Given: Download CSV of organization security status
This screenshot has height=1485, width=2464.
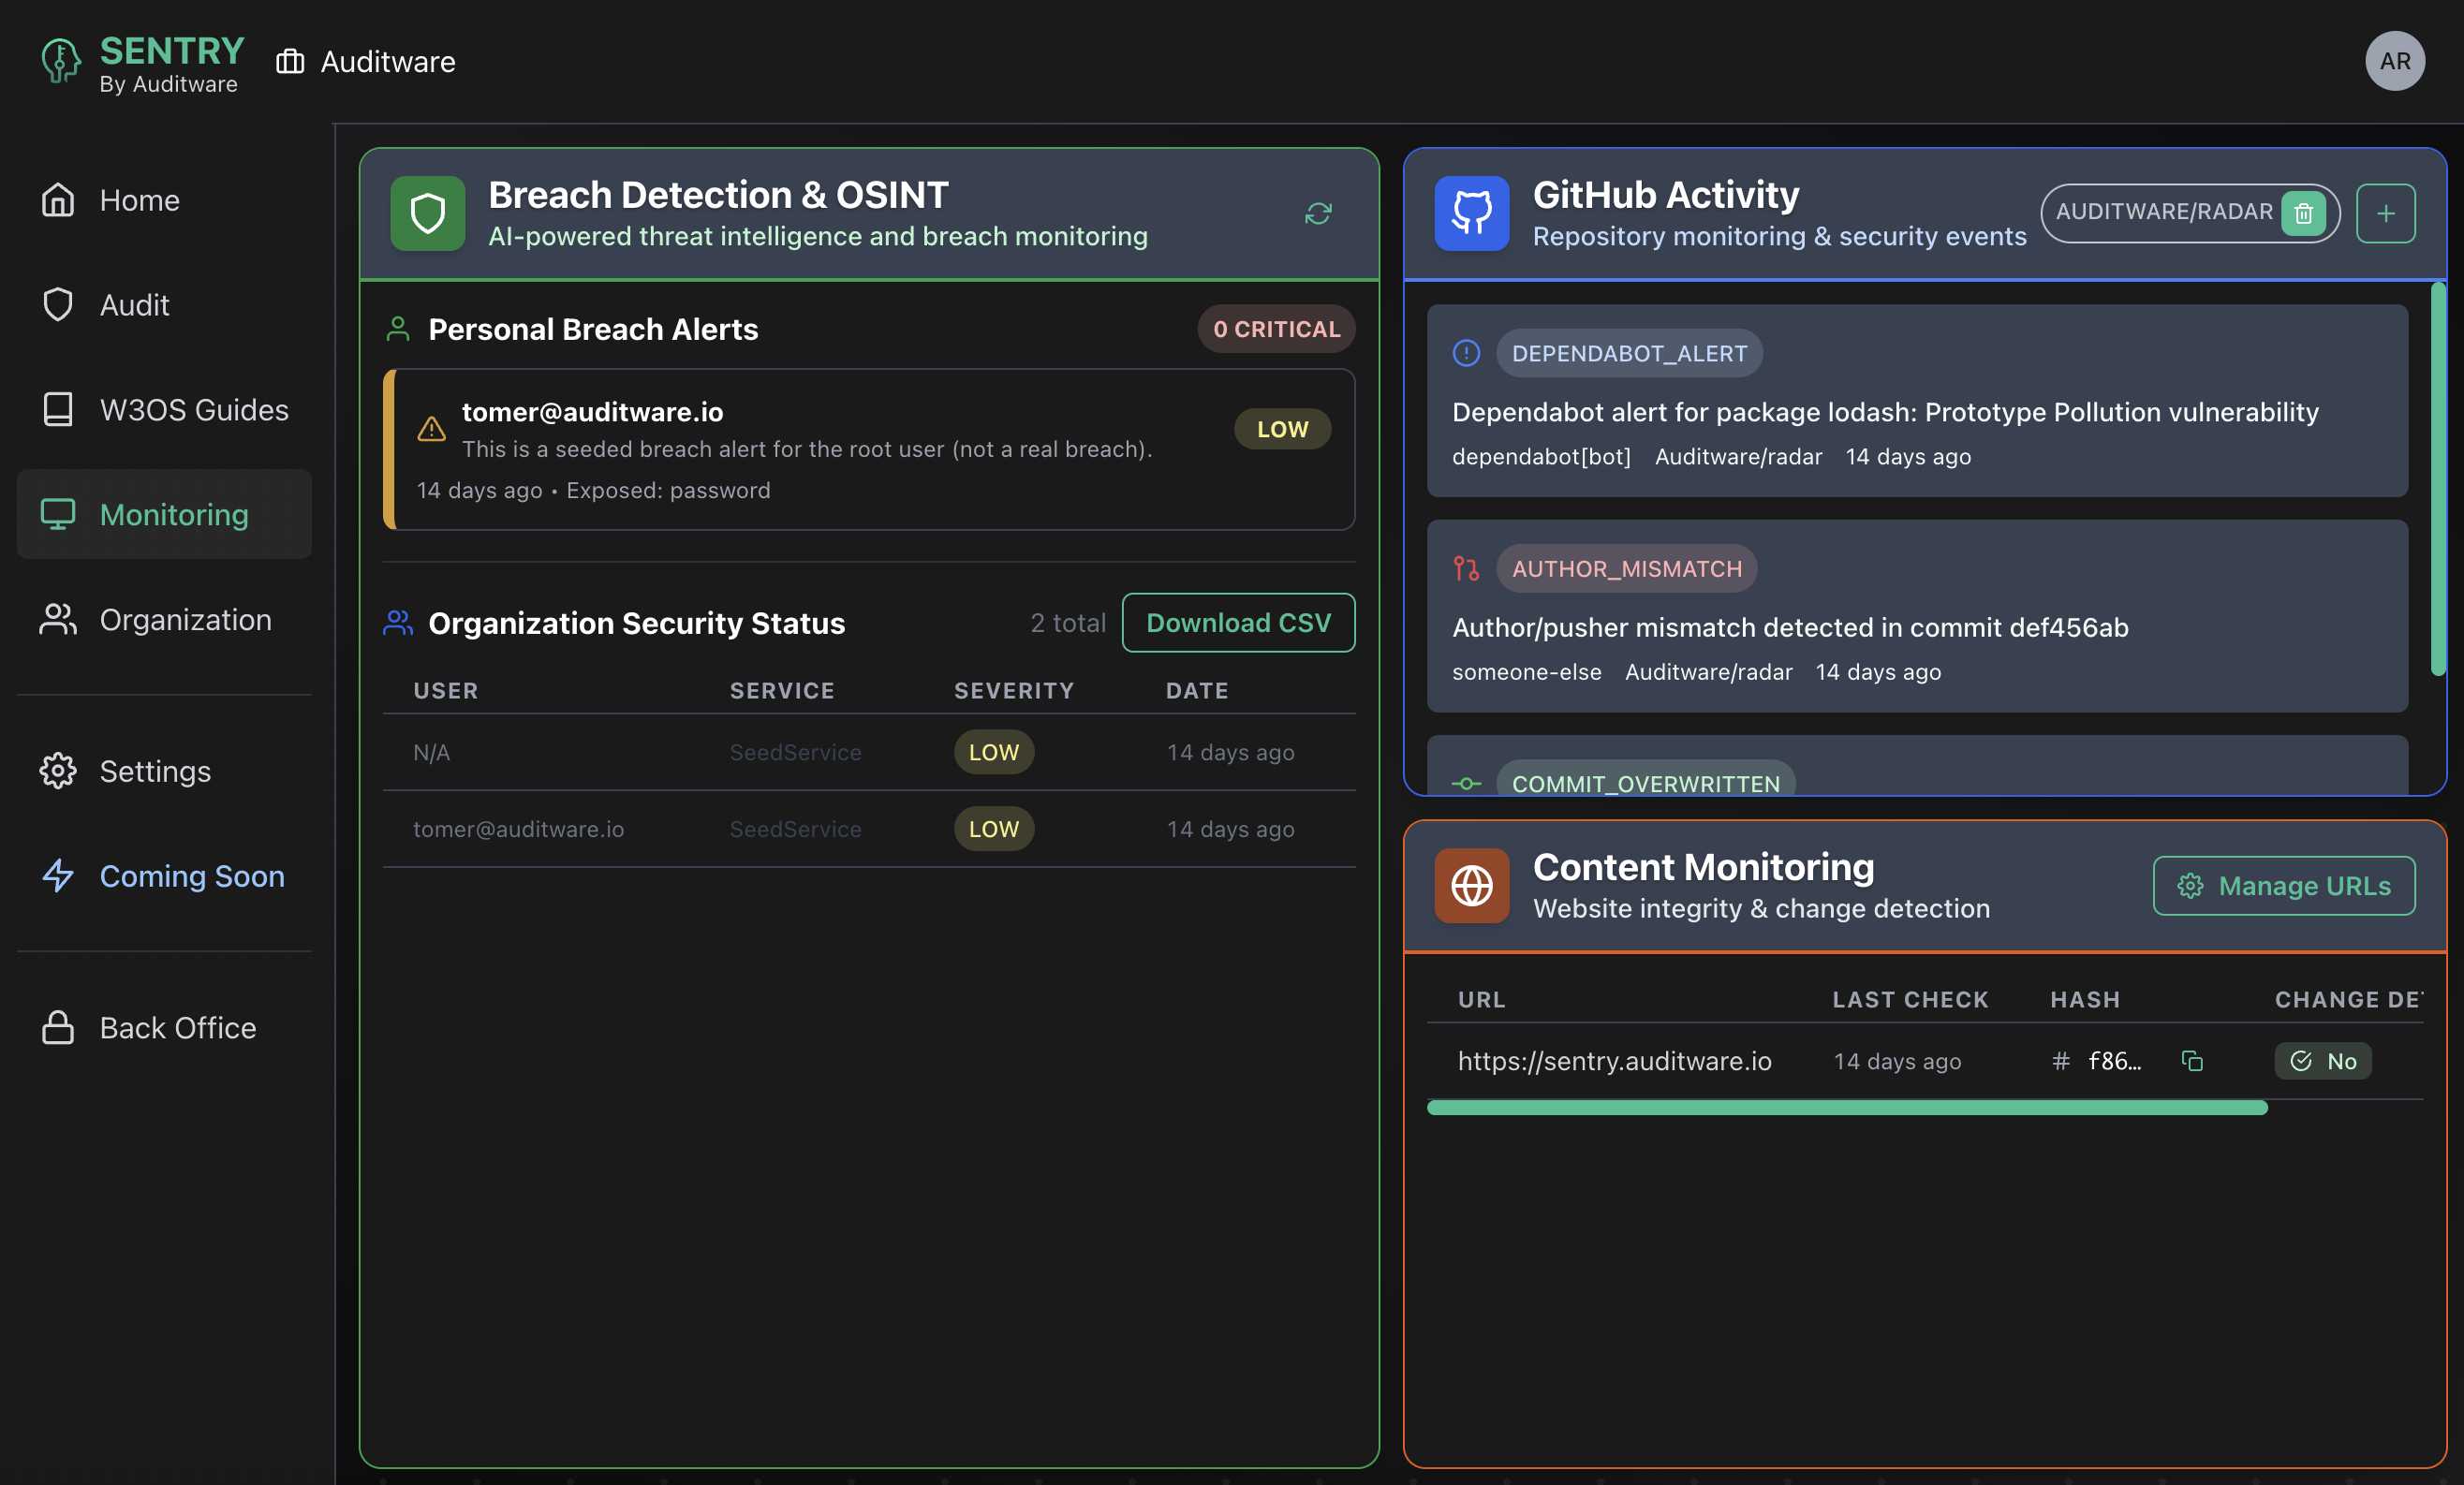Looking at the screenshot, I should (1238, 623).
